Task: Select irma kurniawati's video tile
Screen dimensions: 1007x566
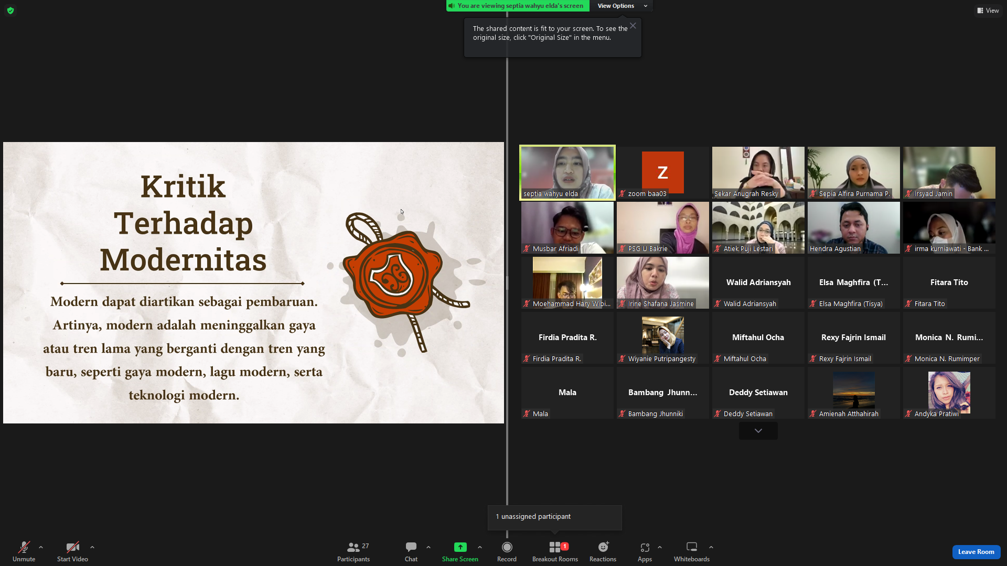Action: (949, 227)
